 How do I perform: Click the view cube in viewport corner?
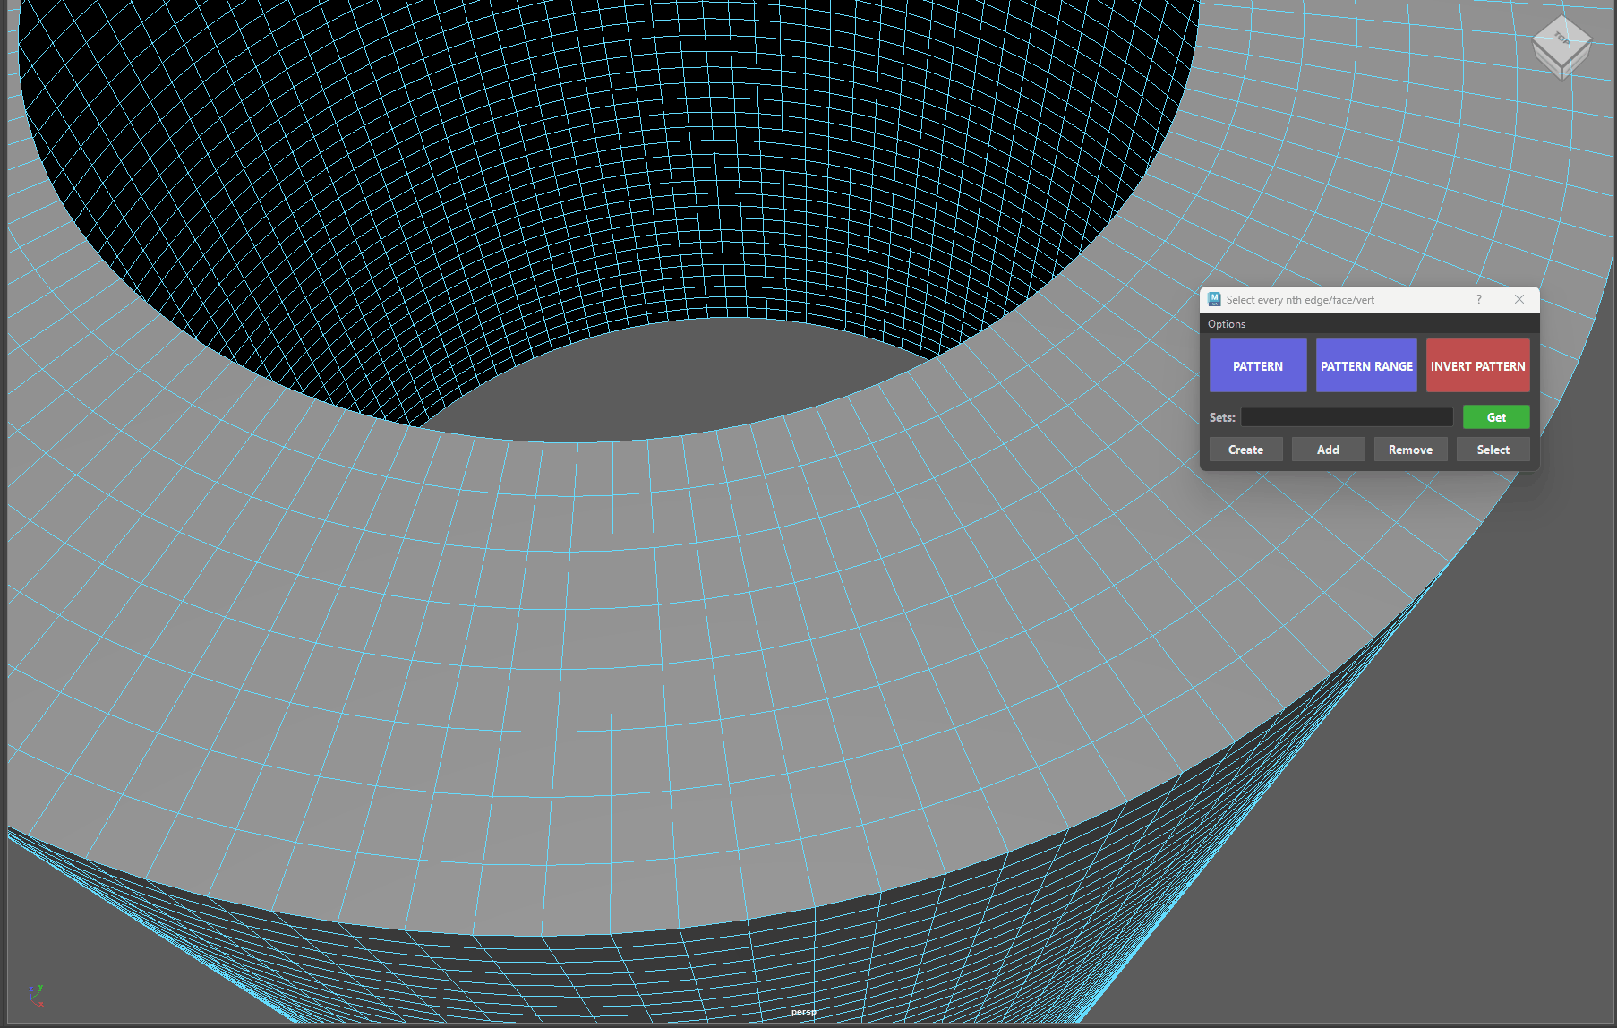click(1561, 47)
